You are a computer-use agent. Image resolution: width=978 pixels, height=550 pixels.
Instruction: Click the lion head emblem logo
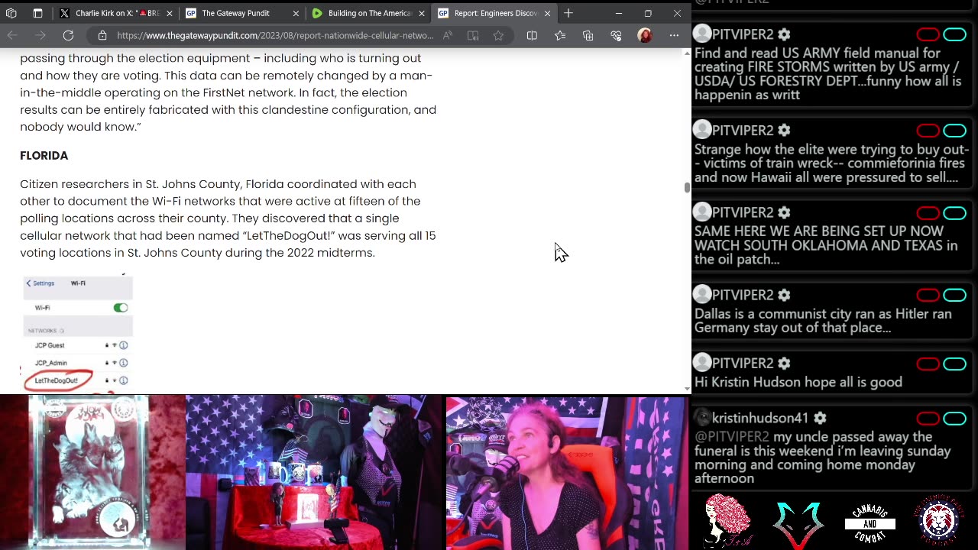pyautogui.click(x=939, y=520)
